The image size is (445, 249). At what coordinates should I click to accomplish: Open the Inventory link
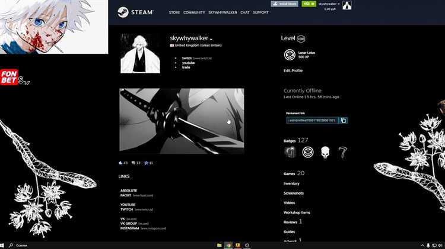[x=291, y=183]
